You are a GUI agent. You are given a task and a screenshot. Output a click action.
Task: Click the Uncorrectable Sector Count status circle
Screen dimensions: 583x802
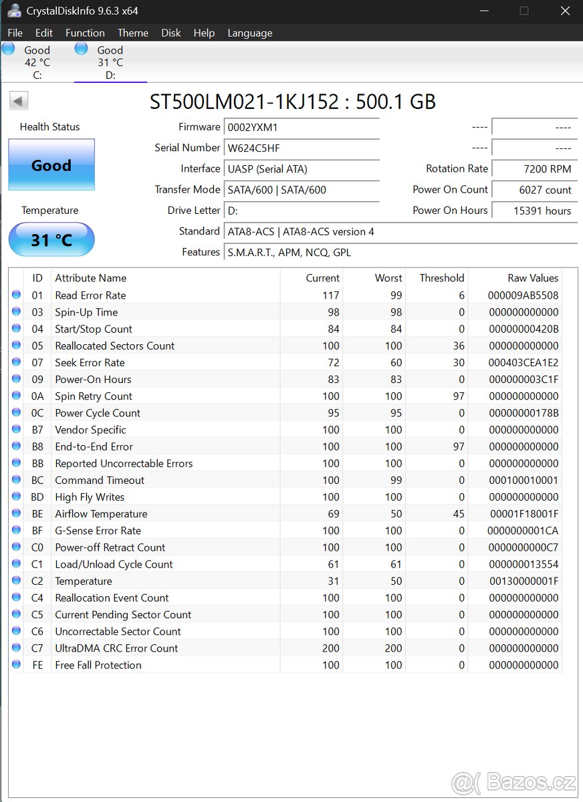pos(16,631)
